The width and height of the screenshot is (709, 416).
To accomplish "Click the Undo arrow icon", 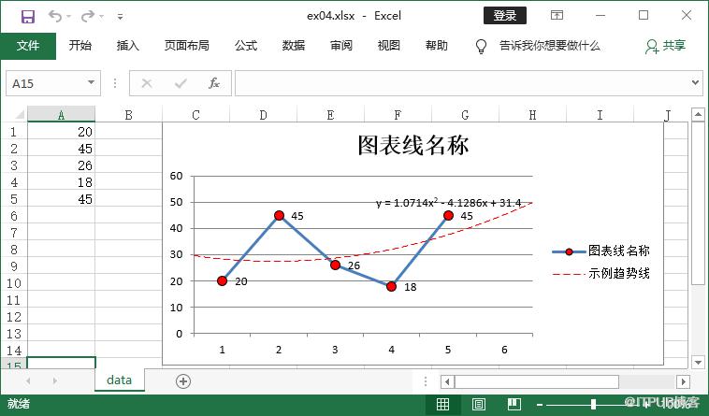I will pos(55,16).
